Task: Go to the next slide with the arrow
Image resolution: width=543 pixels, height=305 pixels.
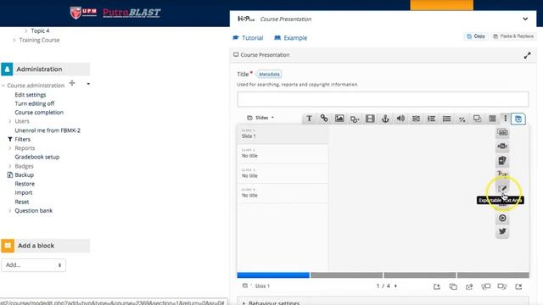Action: [x=395, y=286]
